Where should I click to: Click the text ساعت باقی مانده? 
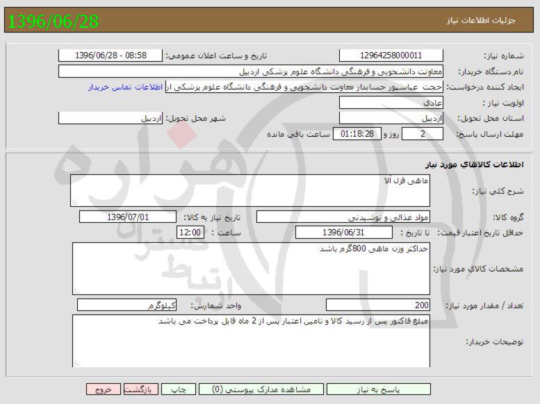coord(298,134)
